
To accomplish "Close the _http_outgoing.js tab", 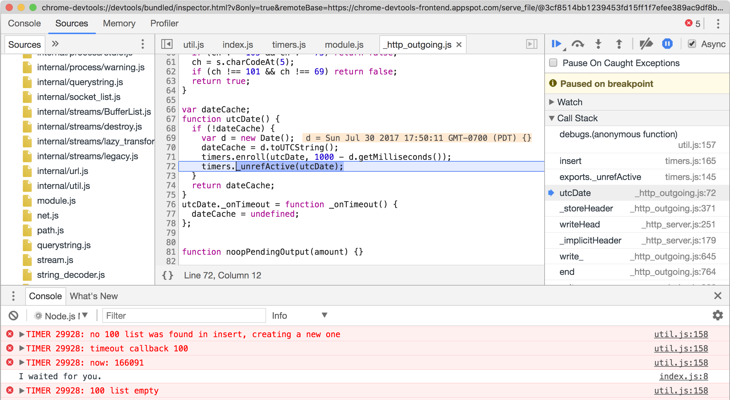I will click(x=459, y=45).
